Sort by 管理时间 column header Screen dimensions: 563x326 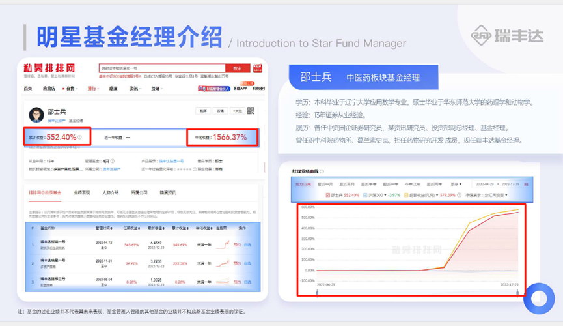pos(103,228)
